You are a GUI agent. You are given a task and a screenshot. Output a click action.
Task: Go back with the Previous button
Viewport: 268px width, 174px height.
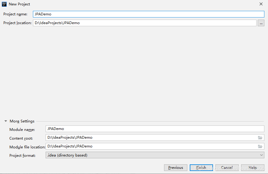(x=176, y=168)
